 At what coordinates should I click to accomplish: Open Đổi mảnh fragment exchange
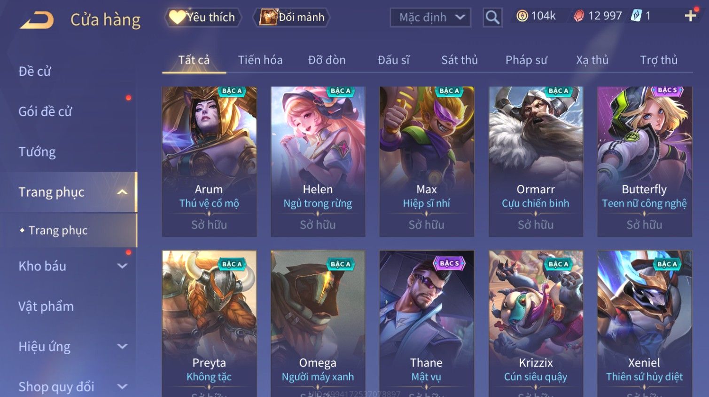[291, 17]
